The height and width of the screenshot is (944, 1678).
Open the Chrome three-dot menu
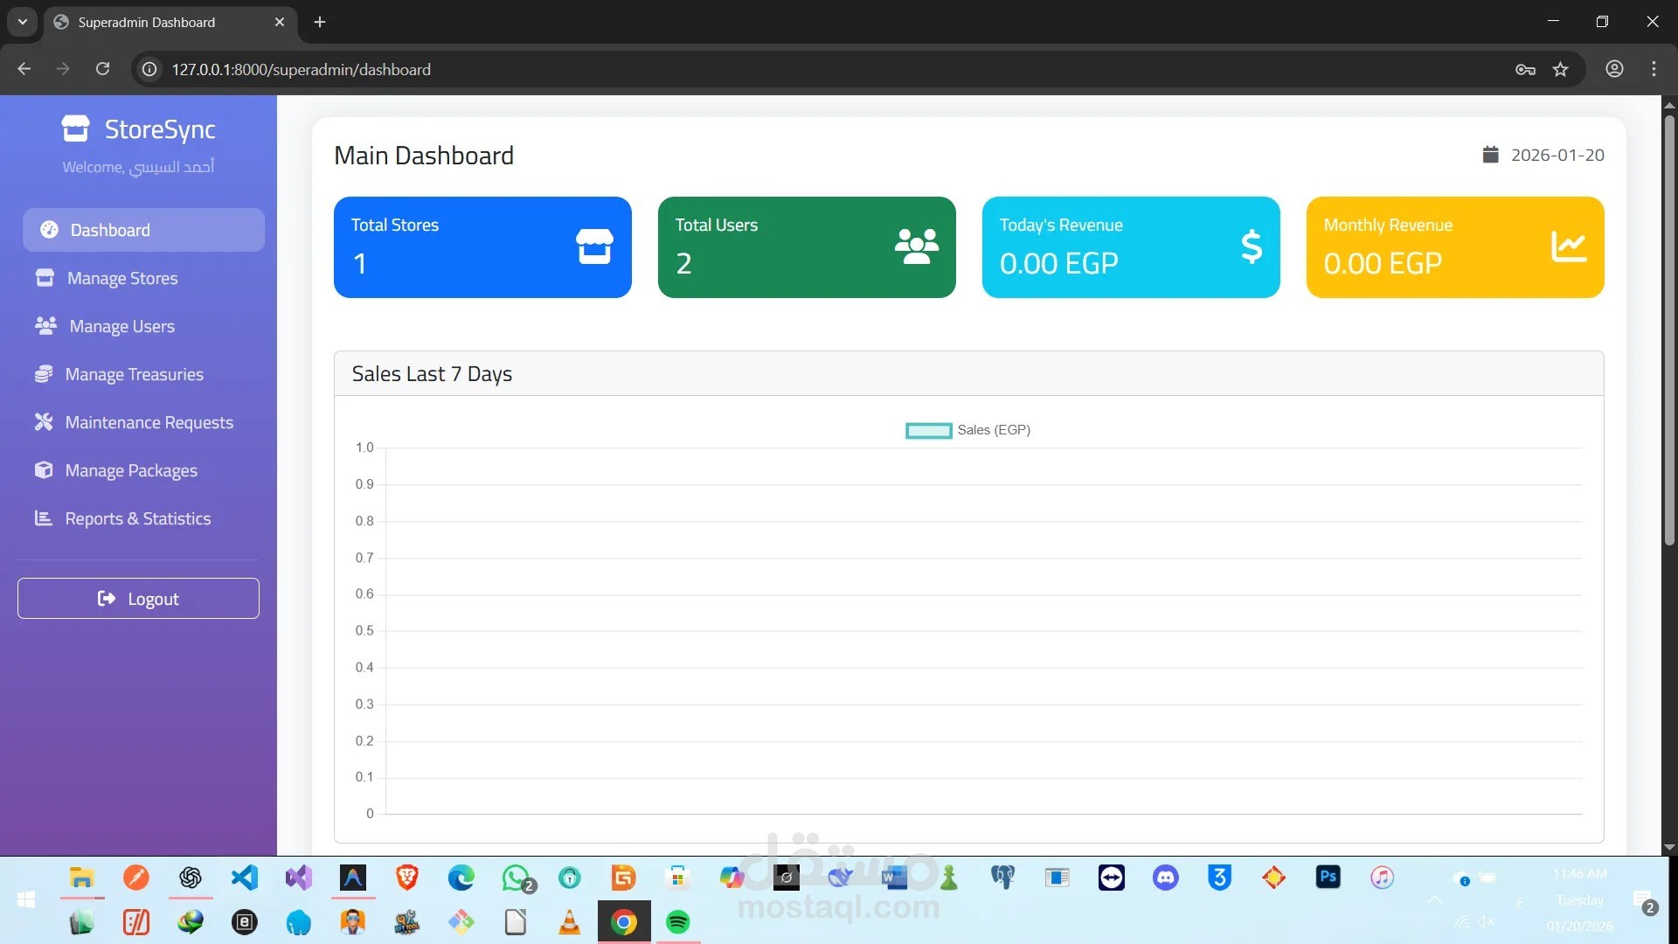pyautogui.click(x=1654, y=69)
